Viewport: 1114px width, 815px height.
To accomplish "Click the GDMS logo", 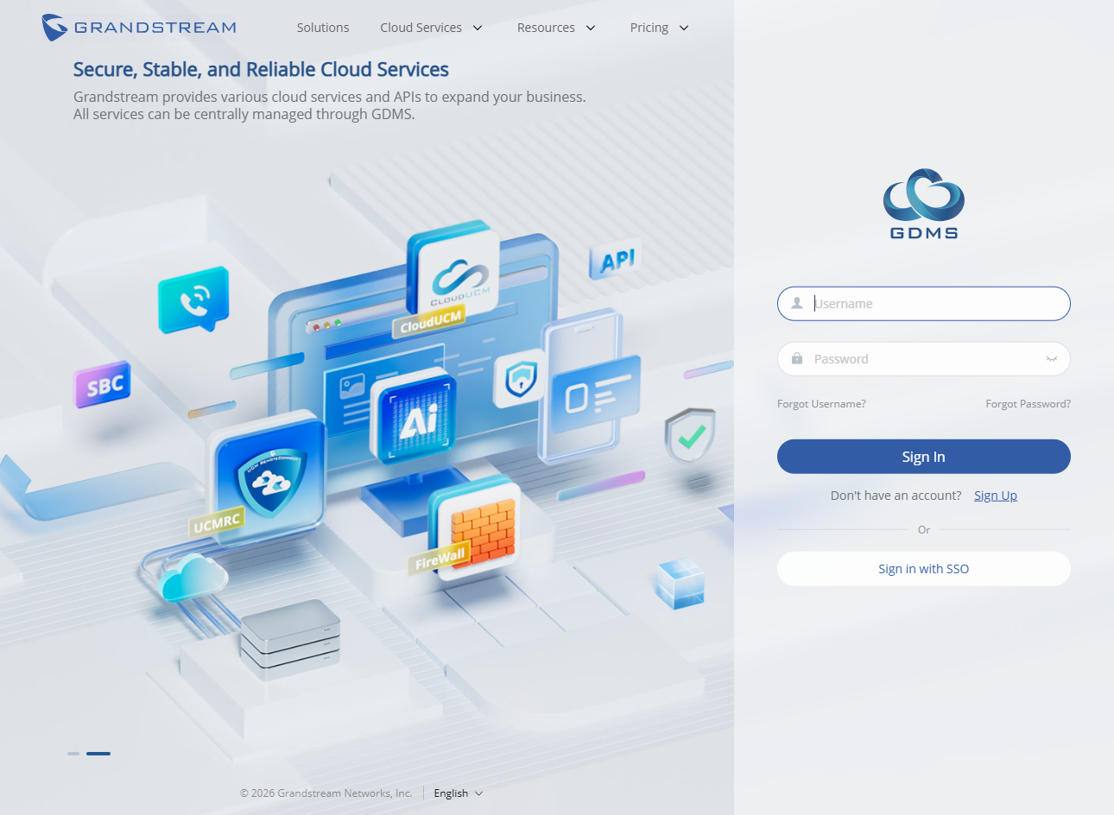I will 924,204.
